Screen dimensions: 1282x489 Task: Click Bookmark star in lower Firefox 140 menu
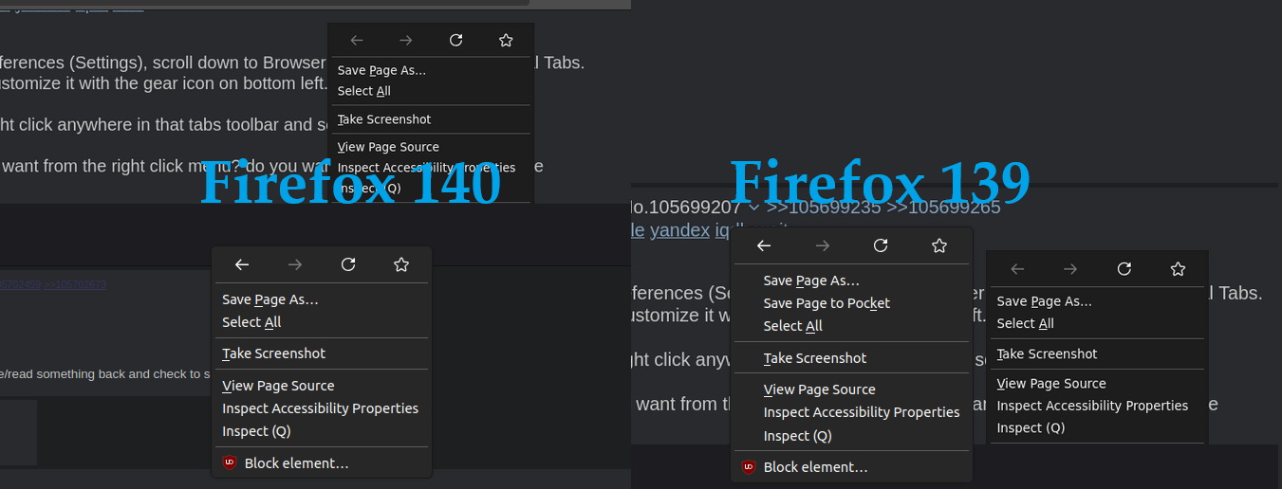401,265
